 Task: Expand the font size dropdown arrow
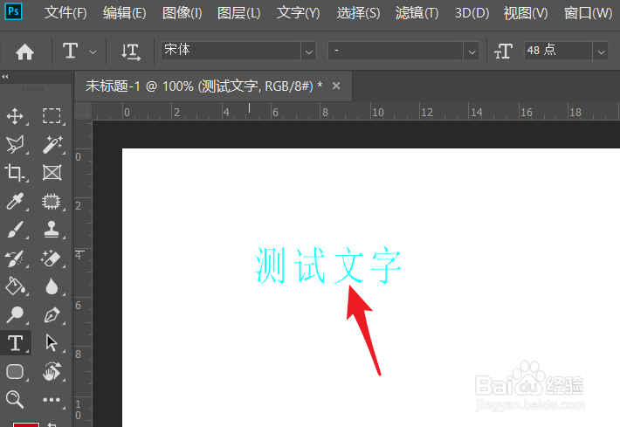point(601,52)
